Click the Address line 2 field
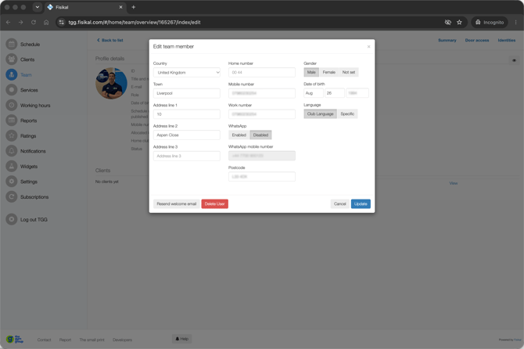 (x=187, y=135)
